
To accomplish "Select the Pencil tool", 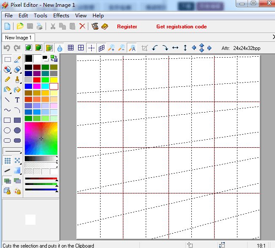I will click(7, 79).
